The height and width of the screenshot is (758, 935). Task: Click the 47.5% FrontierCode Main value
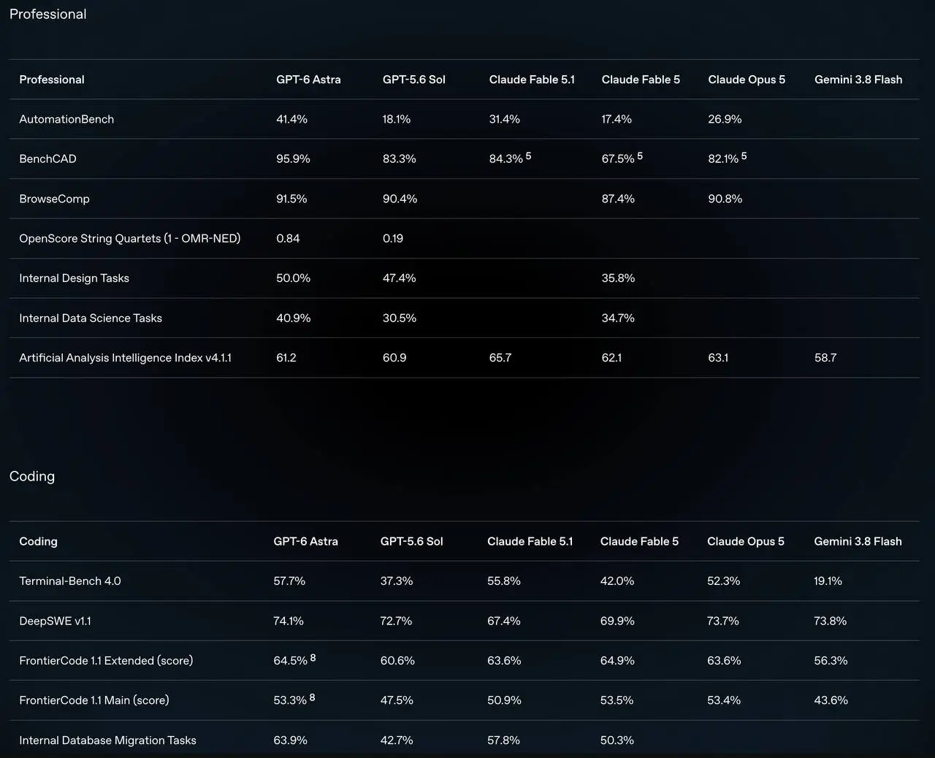[397, 700]
